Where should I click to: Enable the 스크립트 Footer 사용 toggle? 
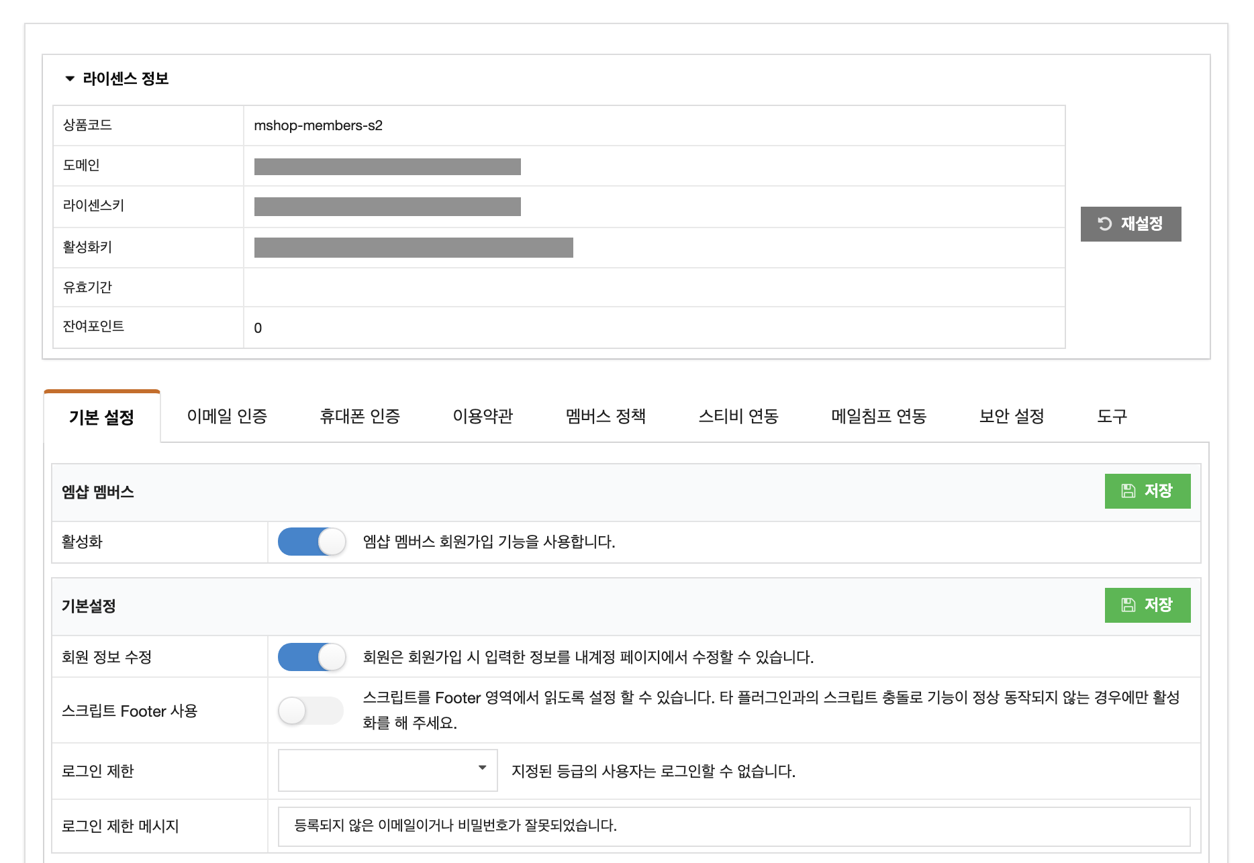(311, 711)
